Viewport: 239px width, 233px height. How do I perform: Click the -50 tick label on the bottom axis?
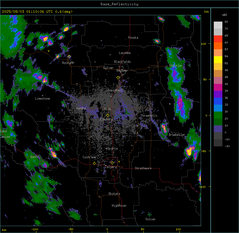(x=71, y=229)
